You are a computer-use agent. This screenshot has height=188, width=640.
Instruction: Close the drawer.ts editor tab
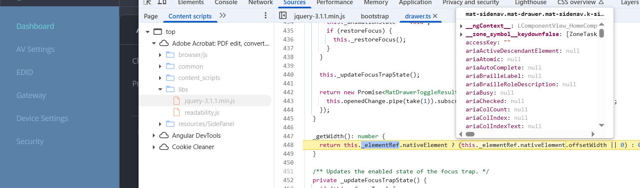435,16
